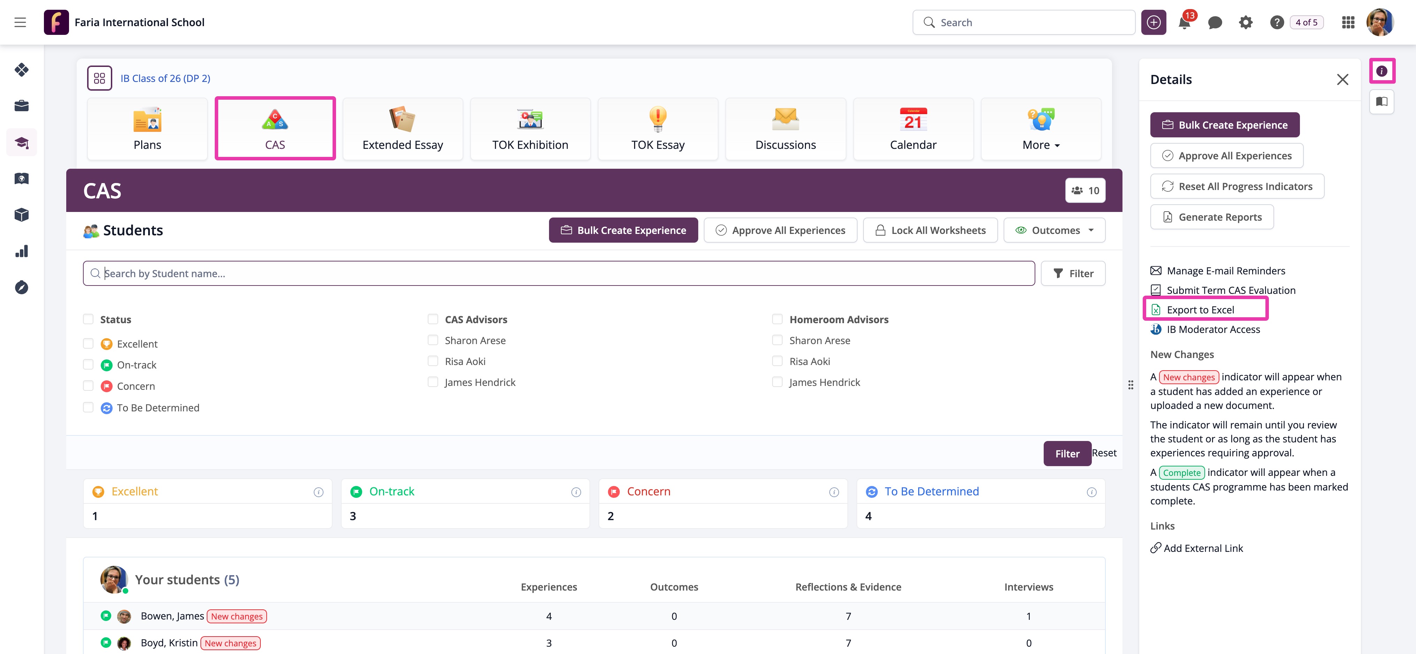
Task: Open the TOK Exhibition tab
Action: pos(530,130)
